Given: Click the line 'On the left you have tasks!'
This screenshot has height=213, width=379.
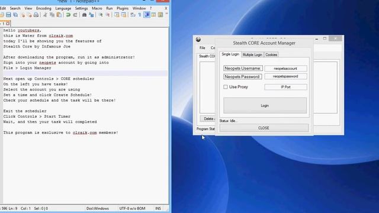Looking at the screenshot, I should pos(36,84).
